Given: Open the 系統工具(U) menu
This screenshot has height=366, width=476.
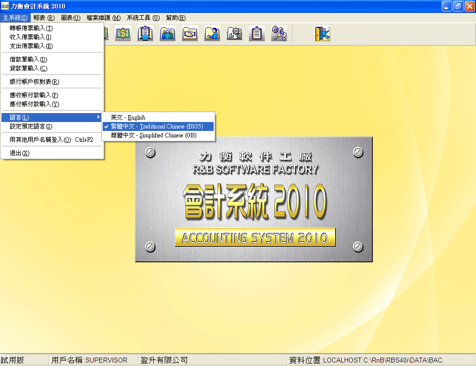Looking at the screenshot, I should click(143, 18).
